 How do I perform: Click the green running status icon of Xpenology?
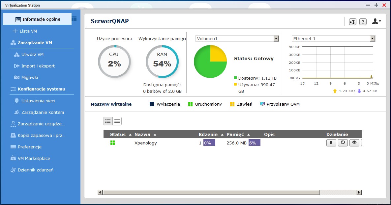112,142
